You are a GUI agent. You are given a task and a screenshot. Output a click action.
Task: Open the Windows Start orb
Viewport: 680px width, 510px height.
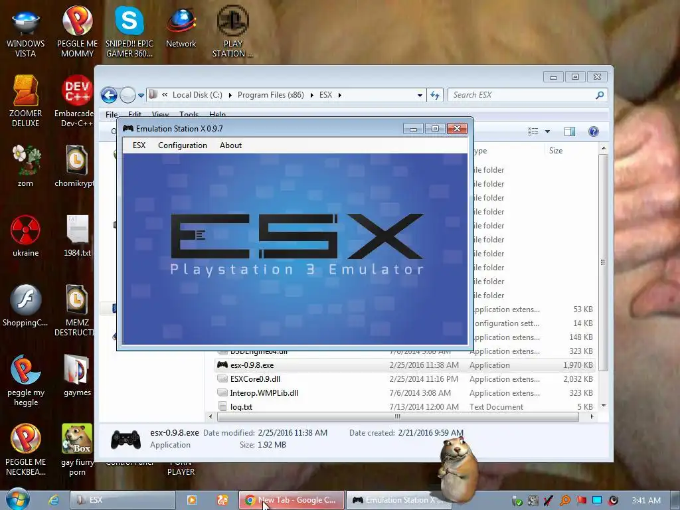17,499
